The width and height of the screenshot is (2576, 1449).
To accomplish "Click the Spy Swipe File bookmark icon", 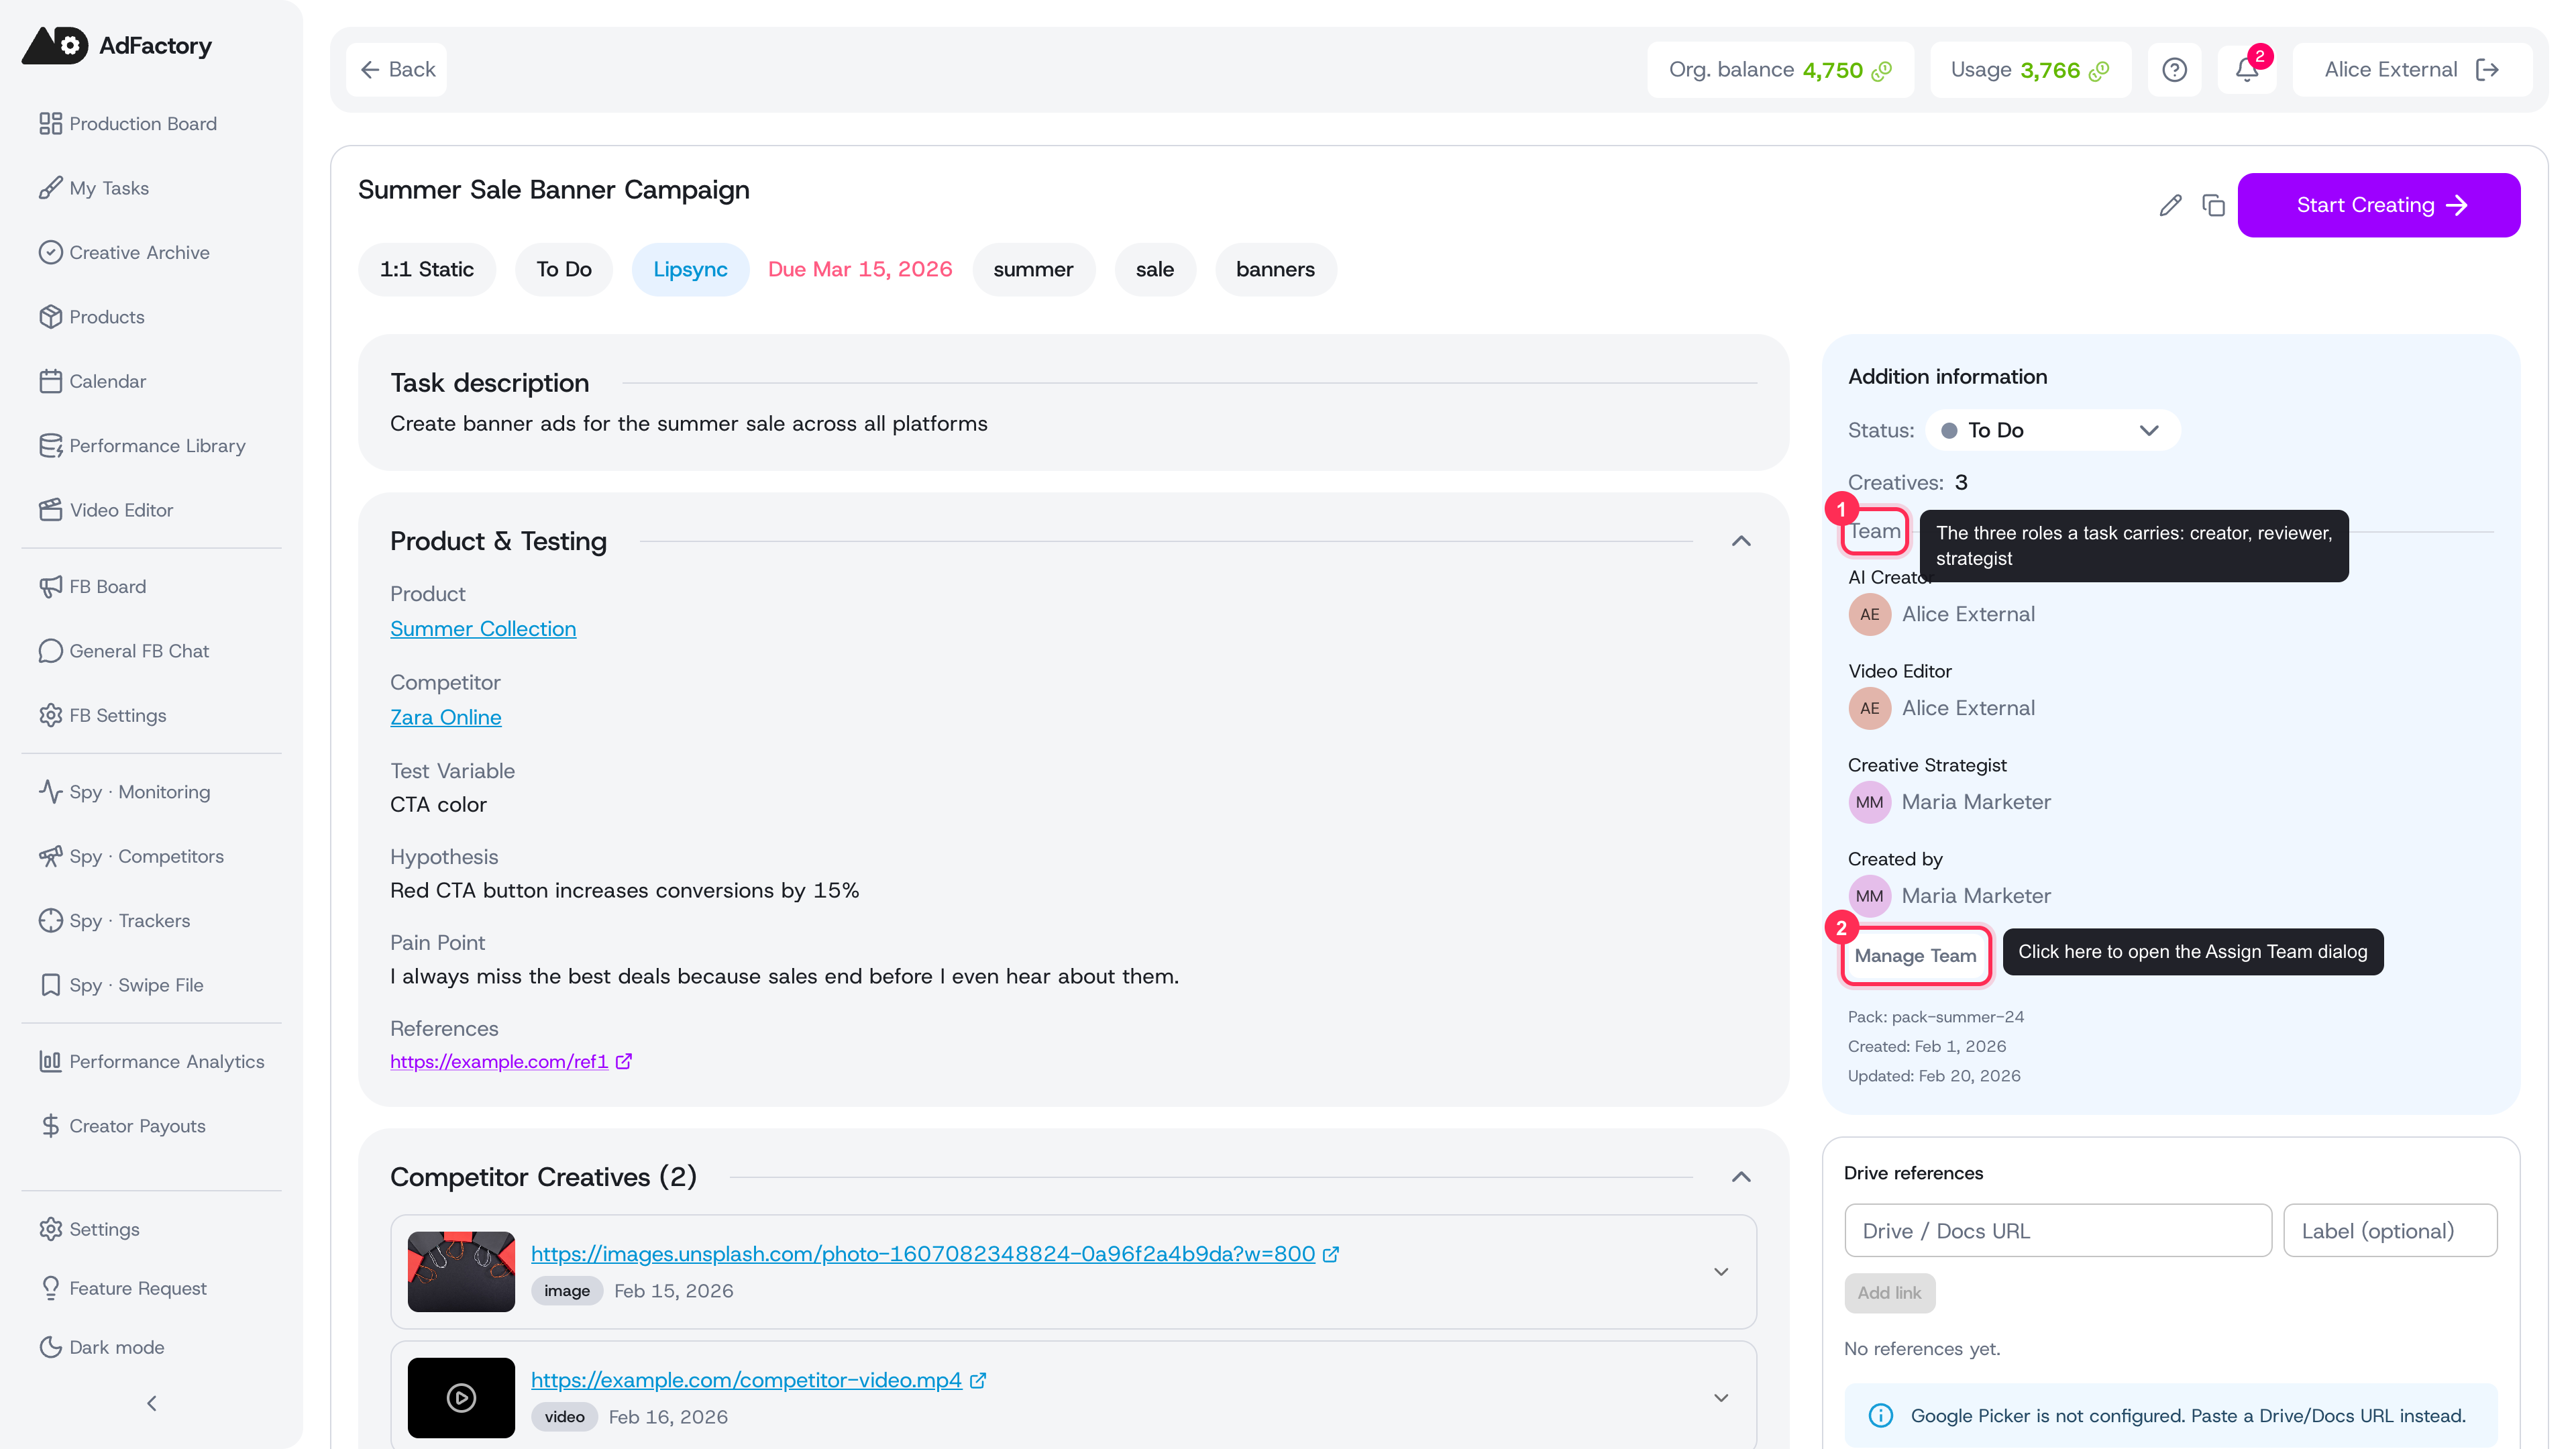I will 50,985.
